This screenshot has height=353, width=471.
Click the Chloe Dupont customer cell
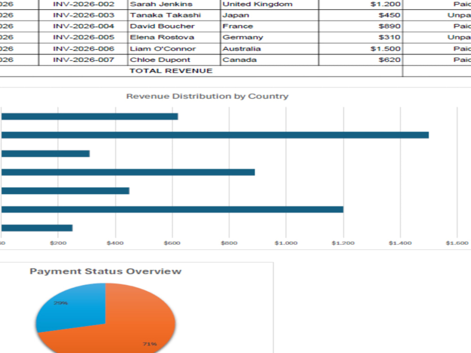pyautogui.click(x=174, y=60)
